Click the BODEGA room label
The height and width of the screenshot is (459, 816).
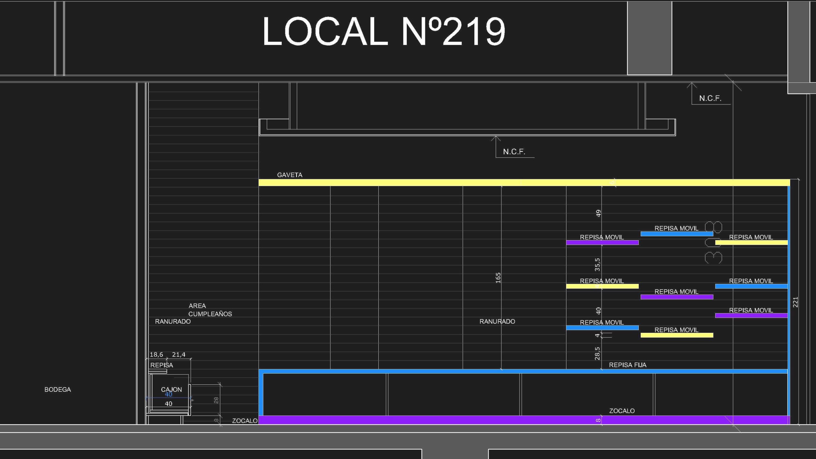[58, 390]
